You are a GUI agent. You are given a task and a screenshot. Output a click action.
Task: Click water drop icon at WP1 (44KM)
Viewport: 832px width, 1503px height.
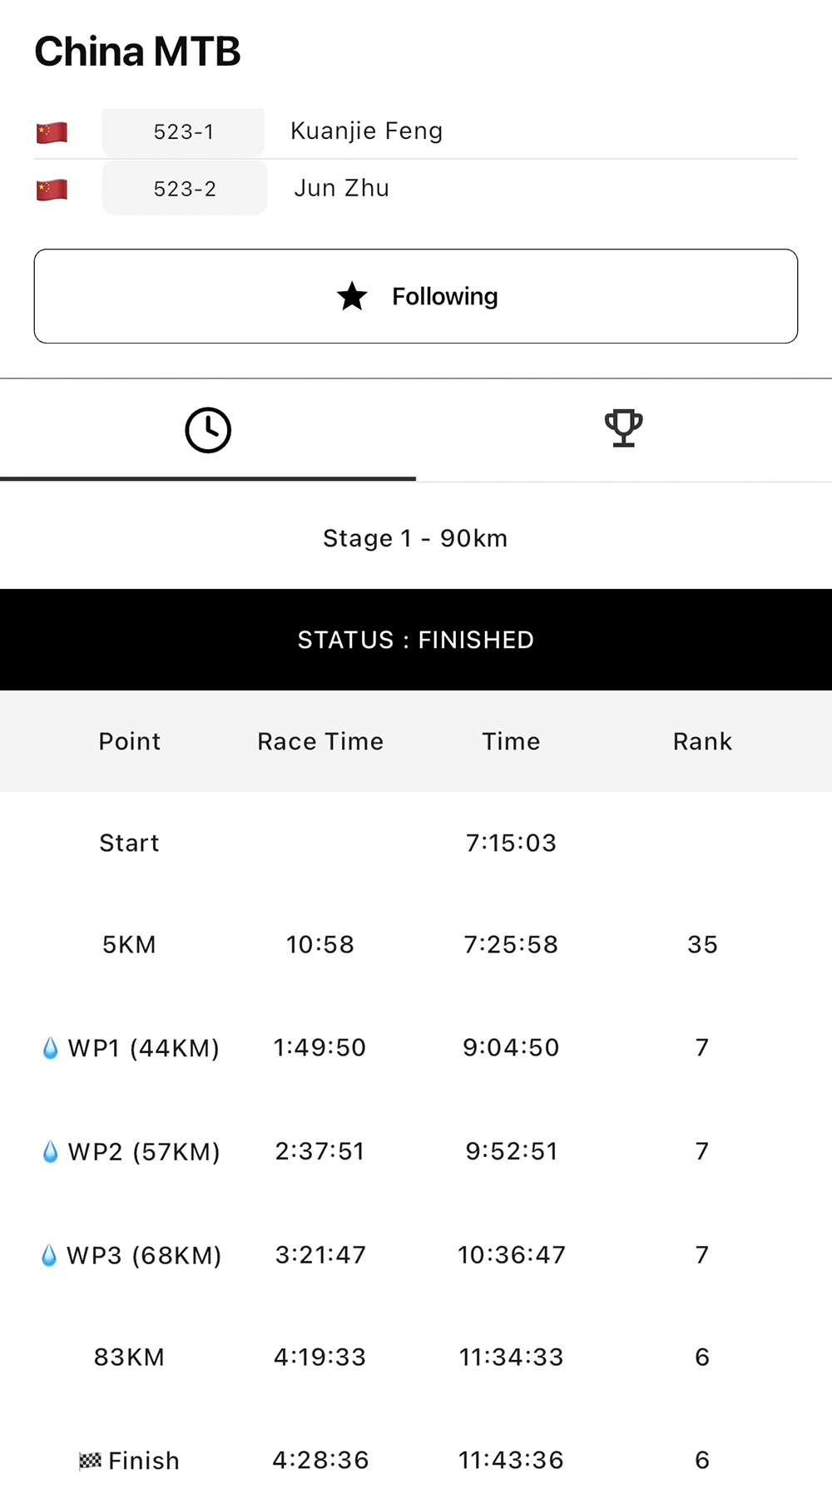pos(50,1048)
